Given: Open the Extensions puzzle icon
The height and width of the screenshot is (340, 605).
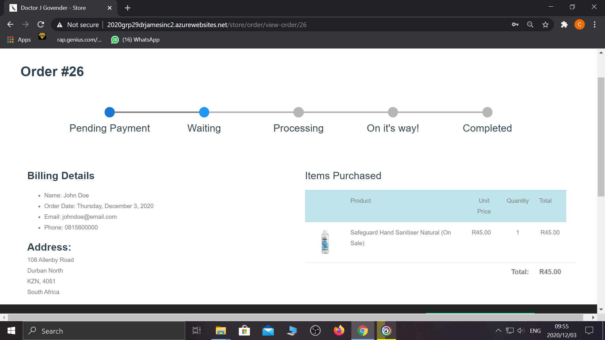Looking at the screenshot, I should (x=564, y=25).
